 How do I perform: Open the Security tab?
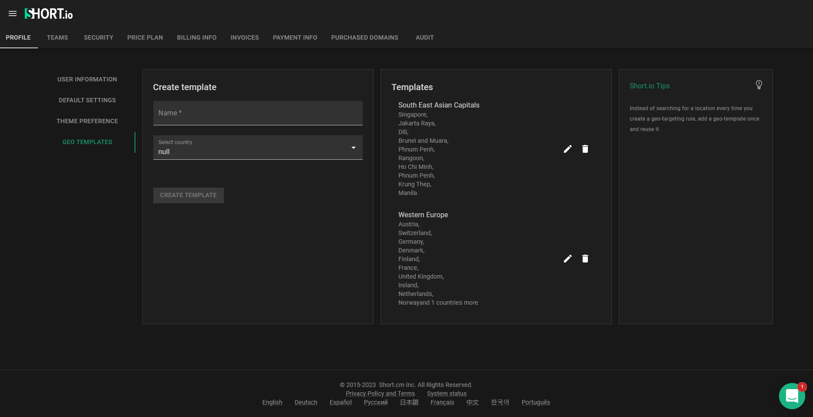tap(98, 37)
